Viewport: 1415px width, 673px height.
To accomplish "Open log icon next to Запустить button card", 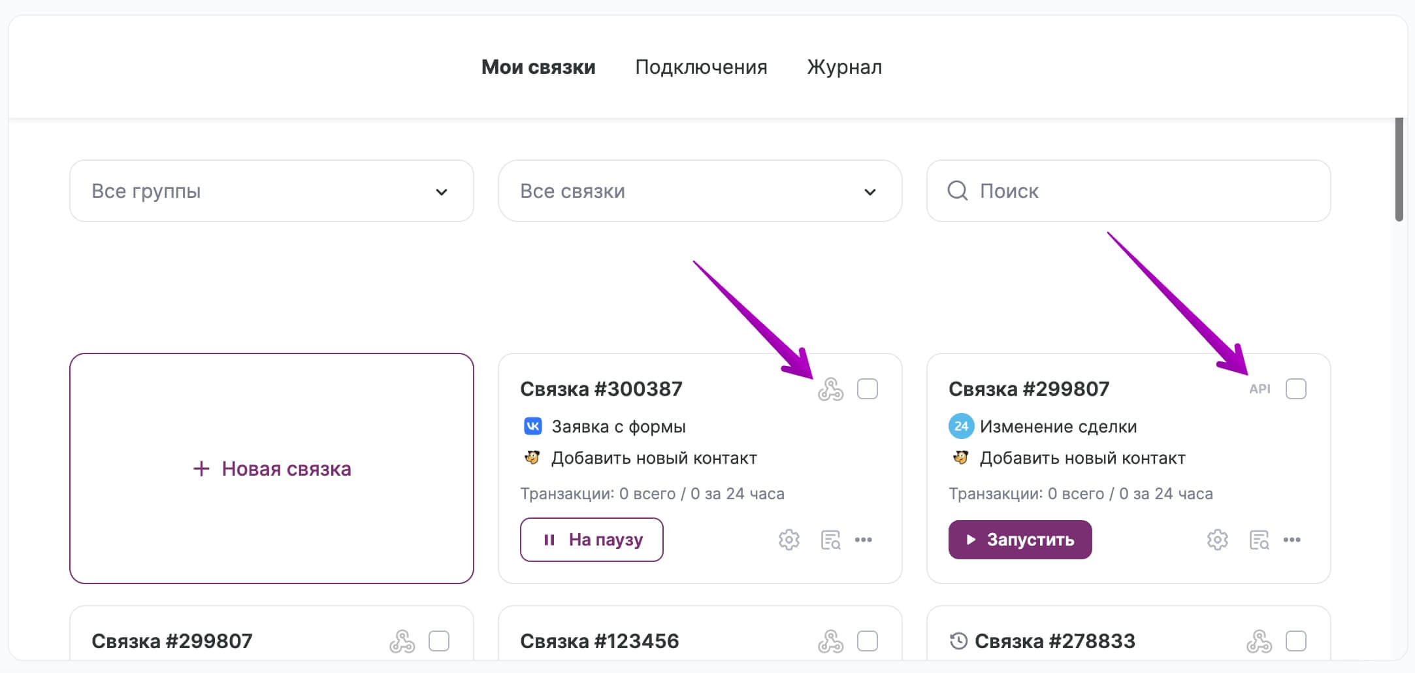I will coord(1259,540).
